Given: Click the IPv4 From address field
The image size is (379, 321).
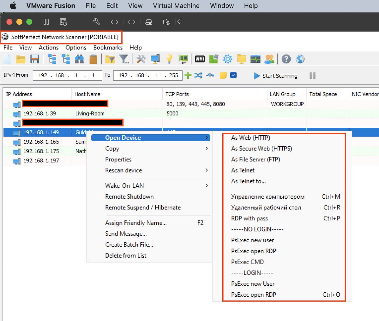Looking at the screenshot, I should pyautogui.click(x=67, y=75).
